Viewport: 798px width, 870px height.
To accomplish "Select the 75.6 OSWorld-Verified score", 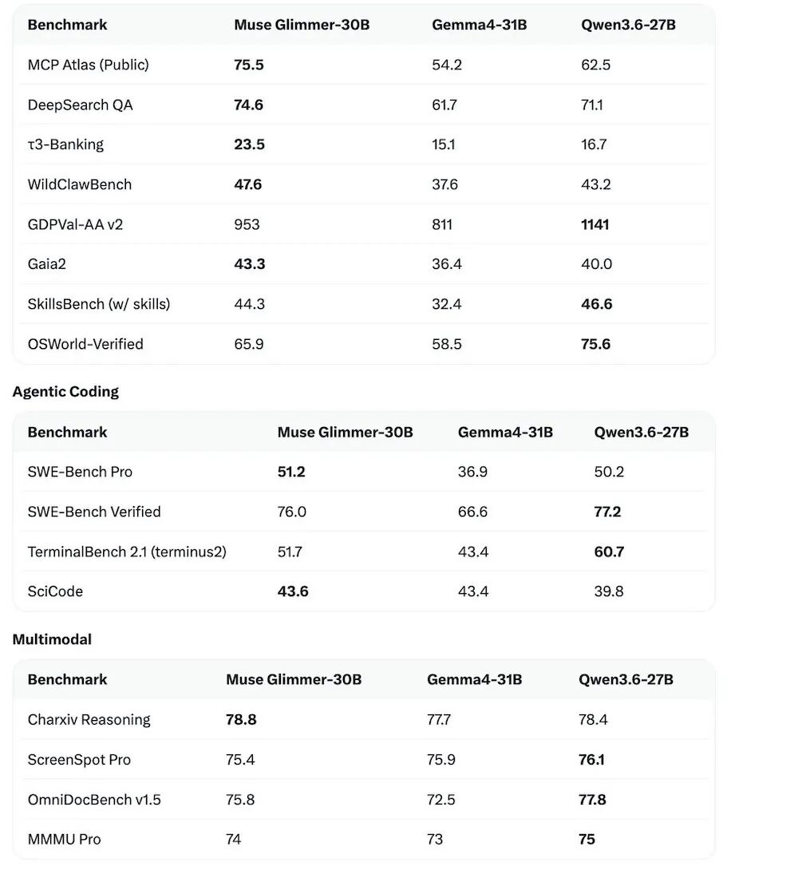I will (595, 344).
